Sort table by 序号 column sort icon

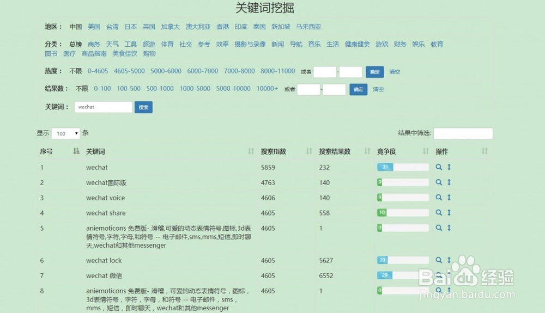coord(76,151)
